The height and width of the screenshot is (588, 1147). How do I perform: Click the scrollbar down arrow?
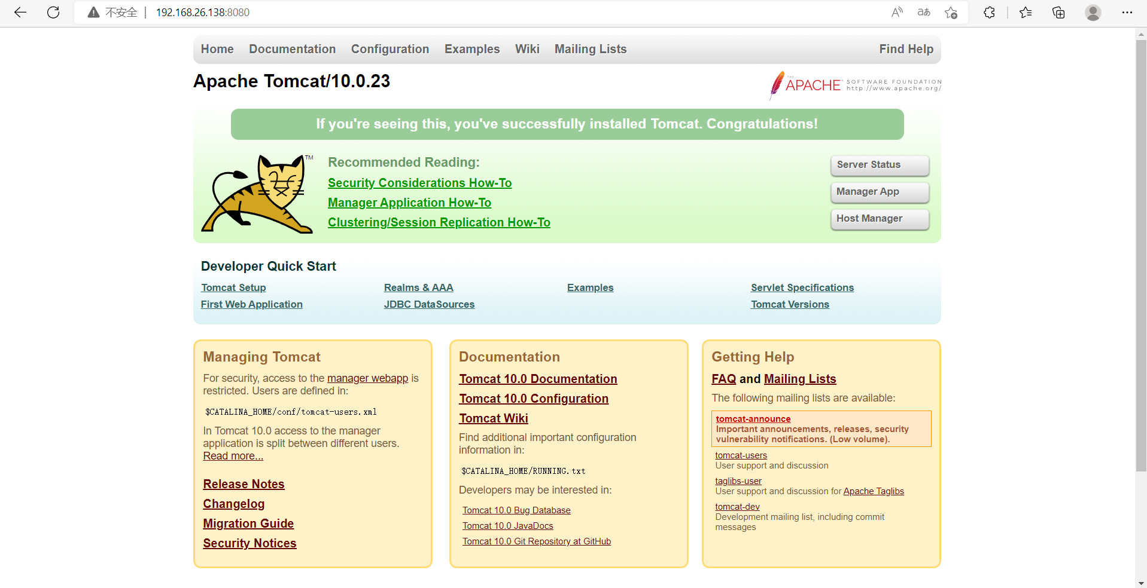tap(1141, 583)
